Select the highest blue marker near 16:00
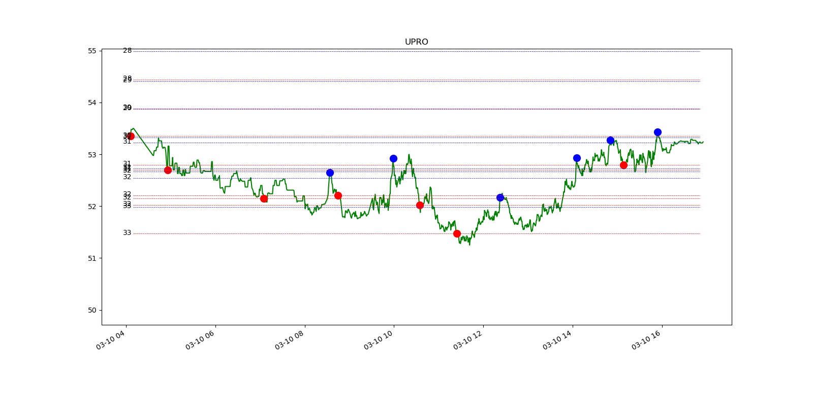Screen dimensions: 813x406 [x=658, y=132]
